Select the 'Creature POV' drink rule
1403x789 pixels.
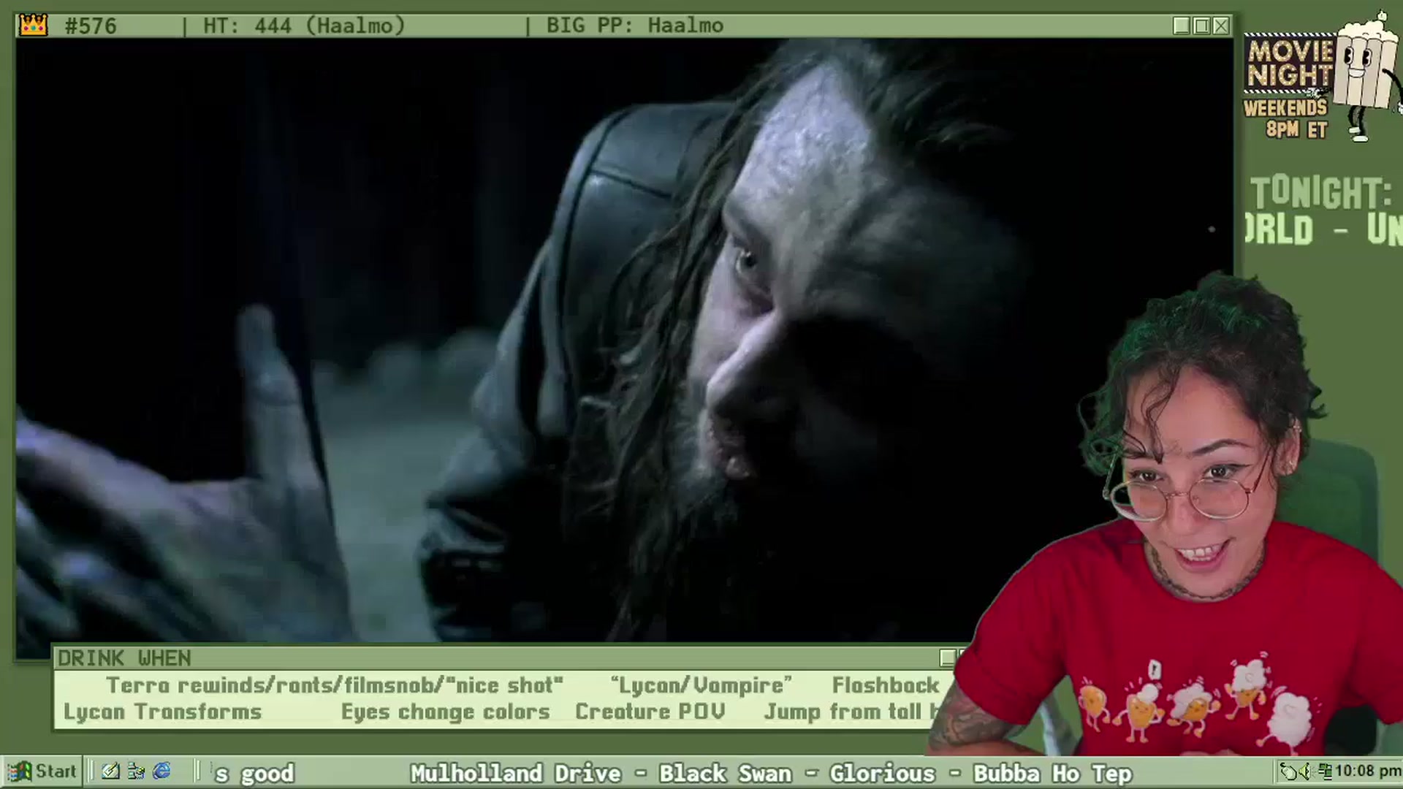tap(650, 712)
